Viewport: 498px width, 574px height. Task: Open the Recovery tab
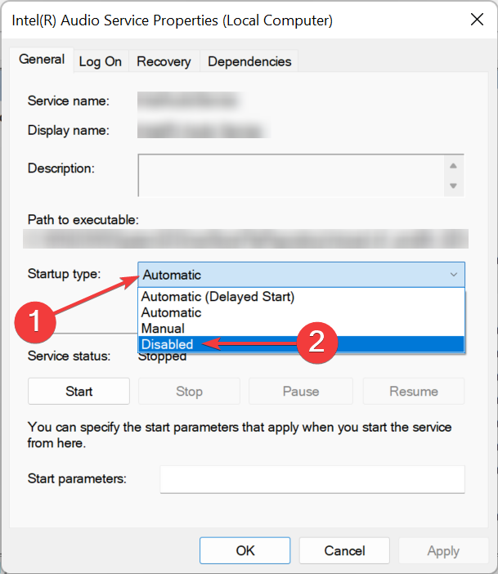[x=164, y=61]
